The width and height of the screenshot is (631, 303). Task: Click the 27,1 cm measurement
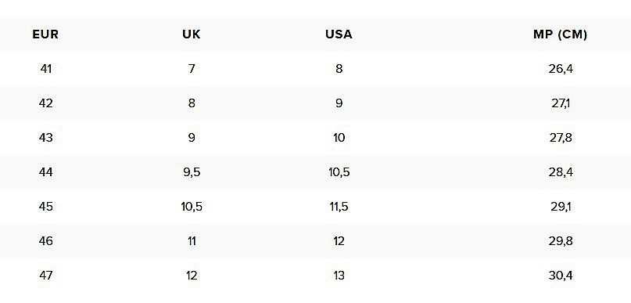click(x=561, y=103)
